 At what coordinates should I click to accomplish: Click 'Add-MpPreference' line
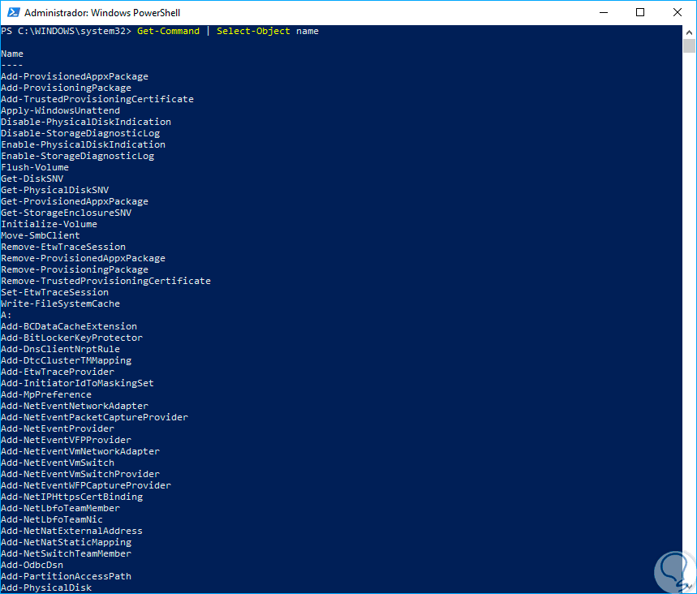pos(46,395)
